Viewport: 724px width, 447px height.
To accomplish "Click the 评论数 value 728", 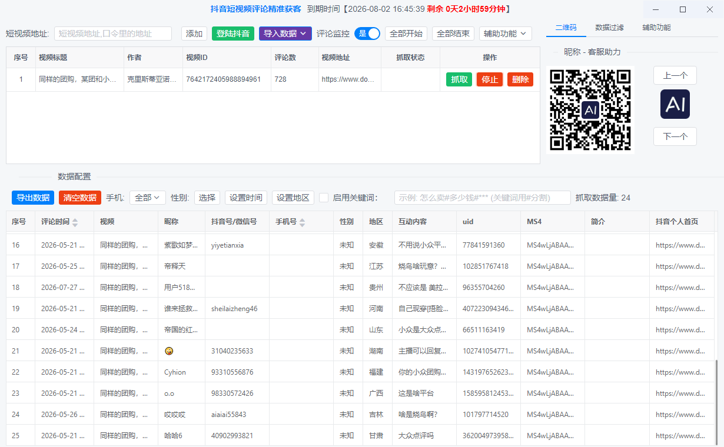I will [280, 79].
